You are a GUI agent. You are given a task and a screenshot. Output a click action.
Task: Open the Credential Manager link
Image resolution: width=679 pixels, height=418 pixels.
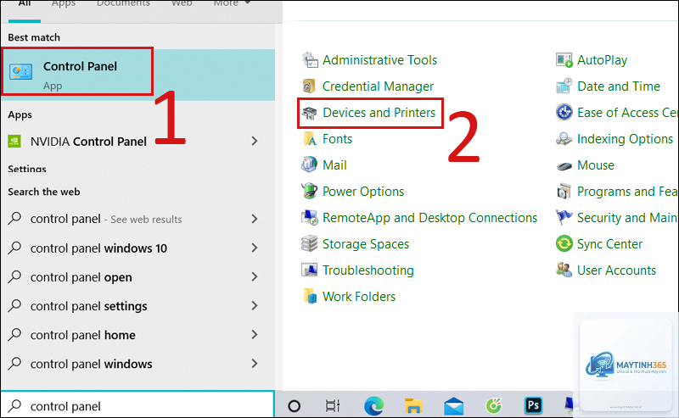(x=378, y=86)
